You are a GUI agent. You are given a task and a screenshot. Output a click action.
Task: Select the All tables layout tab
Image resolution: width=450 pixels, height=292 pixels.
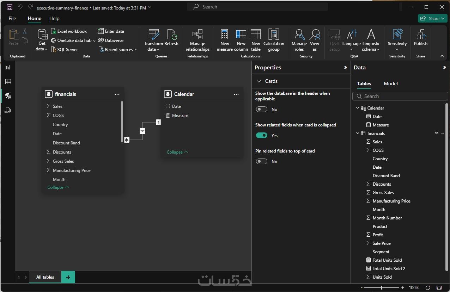(45, 277)
